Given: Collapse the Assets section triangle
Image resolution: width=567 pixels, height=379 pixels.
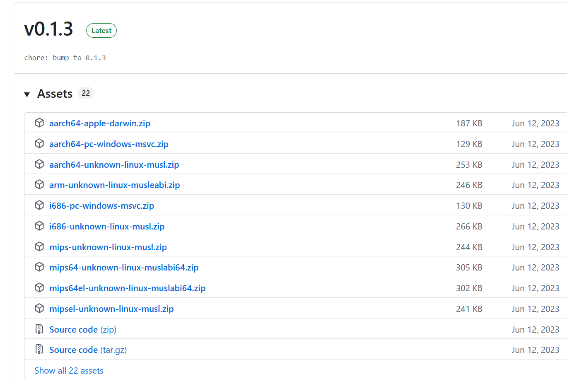Looking at the screenshot, I should point(27,94).
